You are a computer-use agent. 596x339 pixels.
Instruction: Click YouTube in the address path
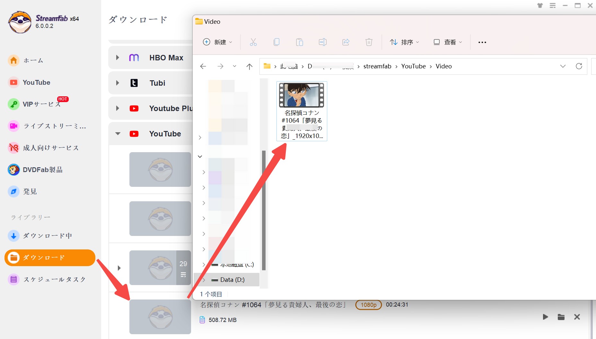[413, 66]
